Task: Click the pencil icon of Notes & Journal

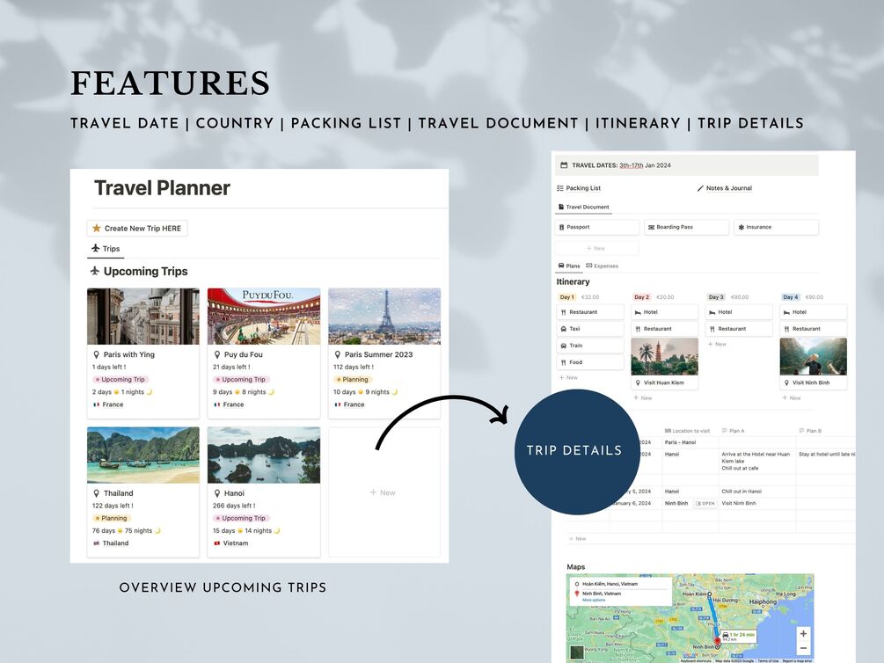Action: (701, 188)
